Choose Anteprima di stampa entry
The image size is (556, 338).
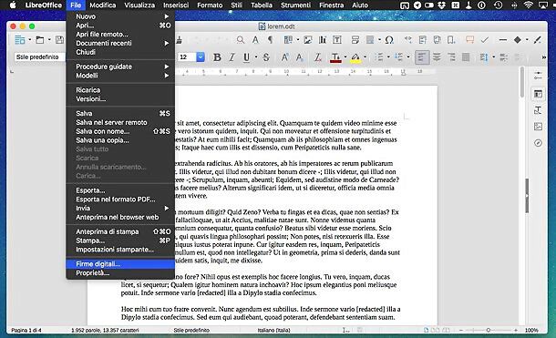click(x=120, y=231)
